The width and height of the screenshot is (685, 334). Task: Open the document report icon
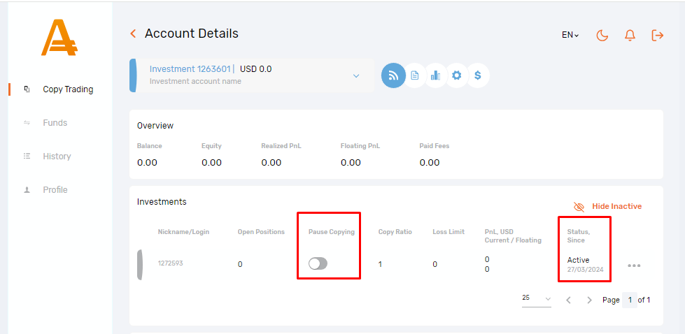(x=415, y=75)
